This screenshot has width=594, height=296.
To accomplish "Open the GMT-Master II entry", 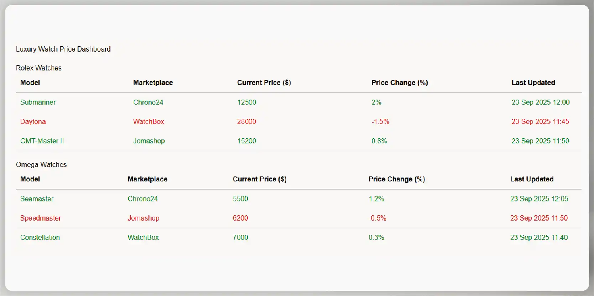I will pyautogui.click(x=42, y=141).
